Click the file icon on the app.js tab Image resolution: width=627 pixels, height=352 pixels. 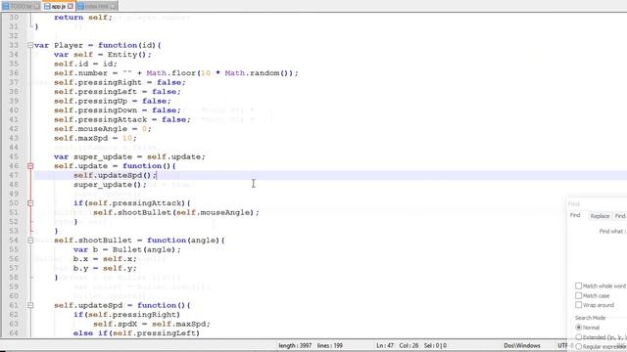[x=47, y=7]
